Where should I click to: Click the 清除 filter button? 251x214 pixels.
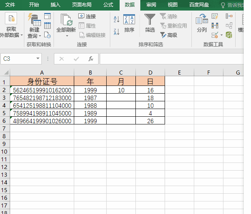pos(168,16)
